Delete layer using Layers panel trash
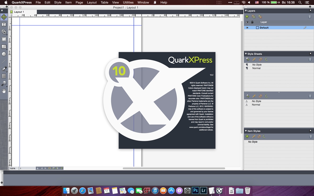 pos(310,16)
